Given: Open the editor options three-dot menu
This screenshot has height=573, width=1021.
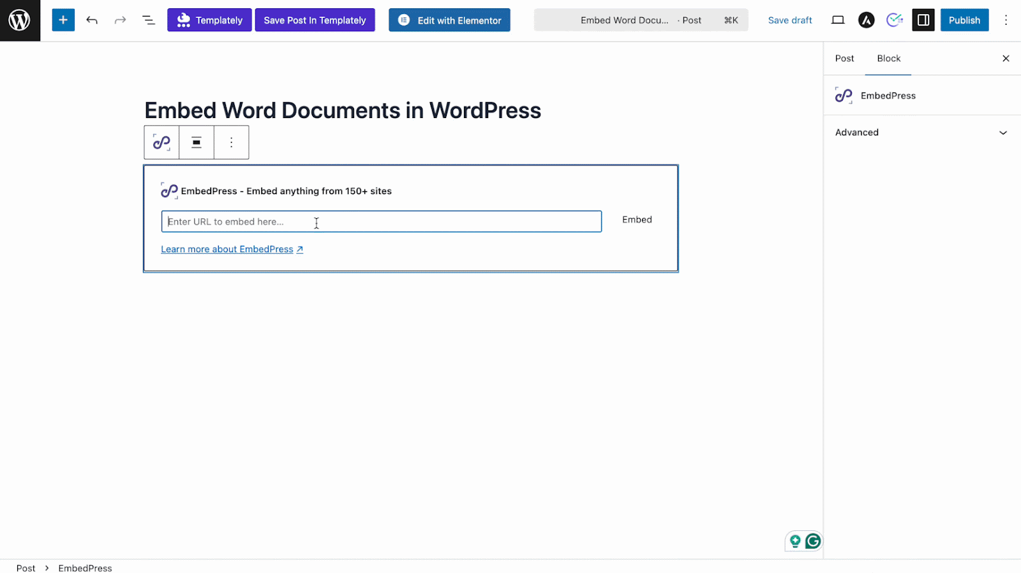Looking at the screenshot, I should click(1006, 20).
